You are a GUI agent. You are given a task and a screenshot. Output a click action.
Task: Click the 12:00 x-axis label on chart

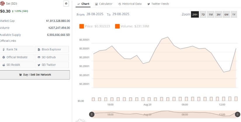tap(222, 105)
